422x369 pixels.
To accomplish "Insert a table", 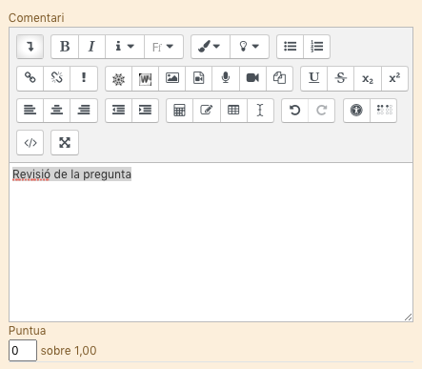I will coord(233,111).
